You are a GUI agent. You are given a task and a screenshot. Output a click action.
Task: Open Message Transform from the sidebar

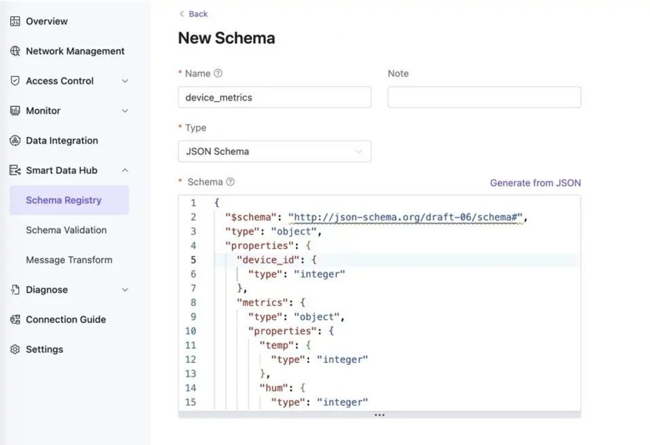[70, 259]
